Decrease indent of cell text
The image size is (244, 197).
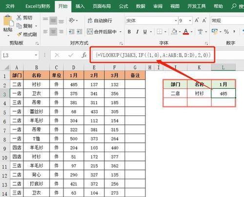tap(71, 32)
